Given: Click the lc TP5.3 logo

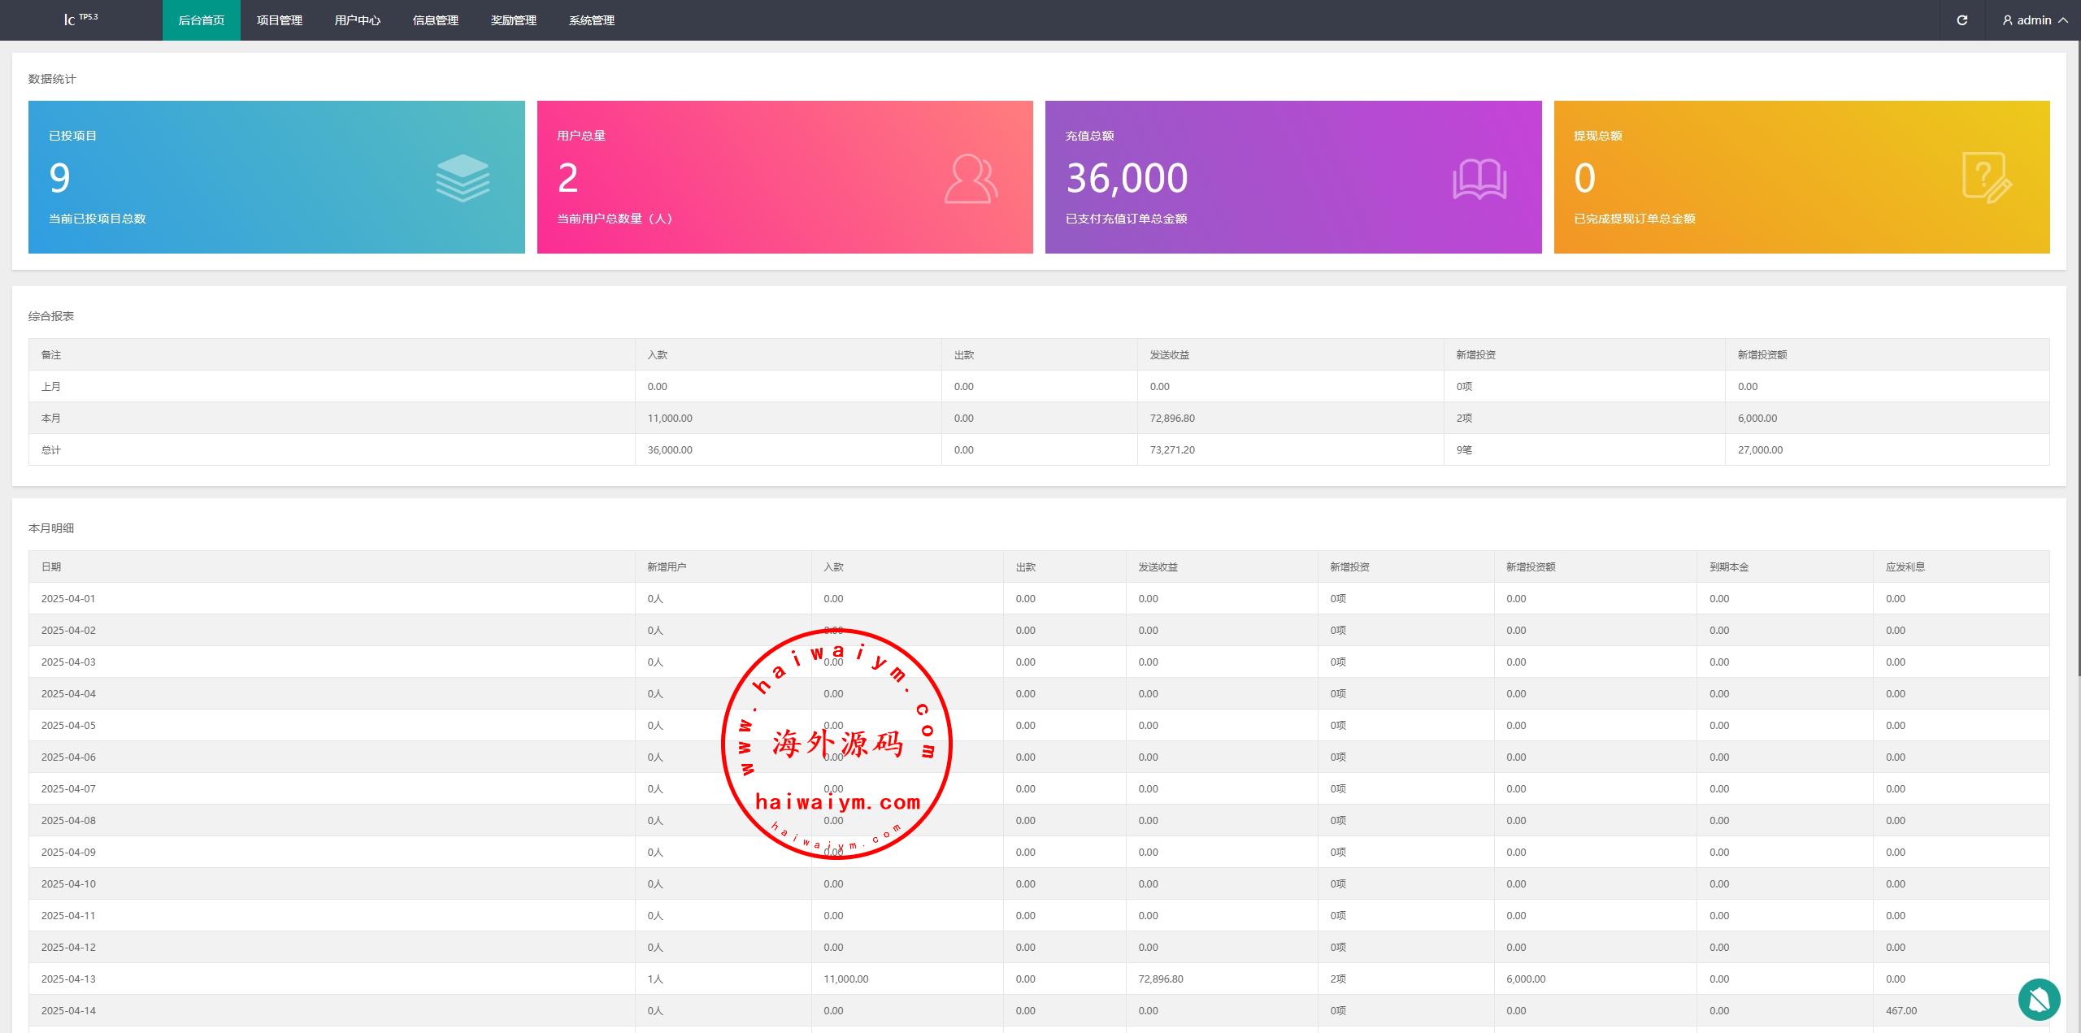Looking at the screenshot, I should pyautogui.click(x=80, y=20).
